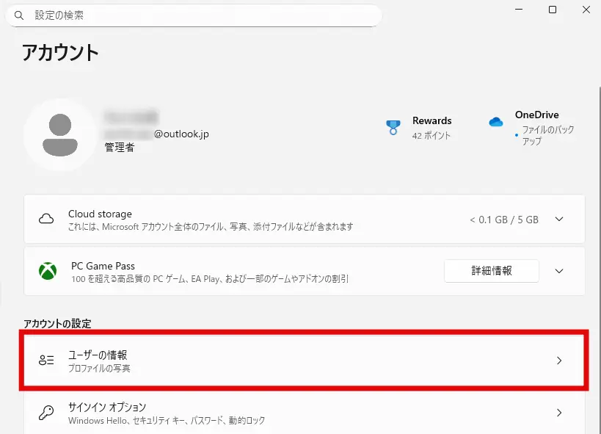
Task: Open the Rewards medal icon
Action: (393, 127)
